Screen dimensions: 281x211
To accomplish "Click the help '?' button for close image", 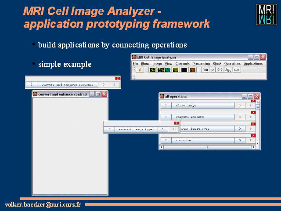I will pos(166,105).
